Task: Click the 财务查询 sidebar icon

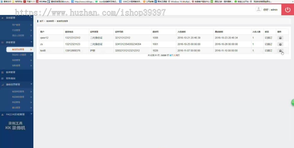Action: pos(2,79)
